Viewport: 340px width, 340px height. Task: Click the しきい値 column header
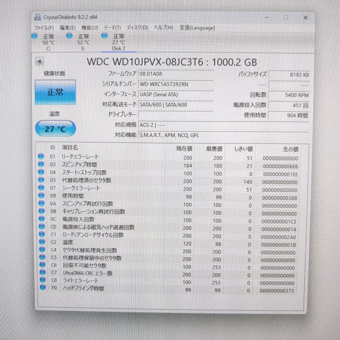244,149
